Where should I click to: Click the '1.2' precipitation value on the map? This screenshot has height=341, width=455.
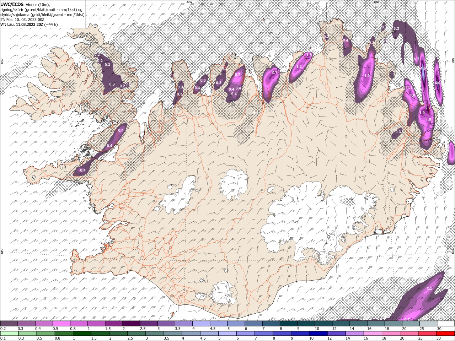tap(299, 67)
